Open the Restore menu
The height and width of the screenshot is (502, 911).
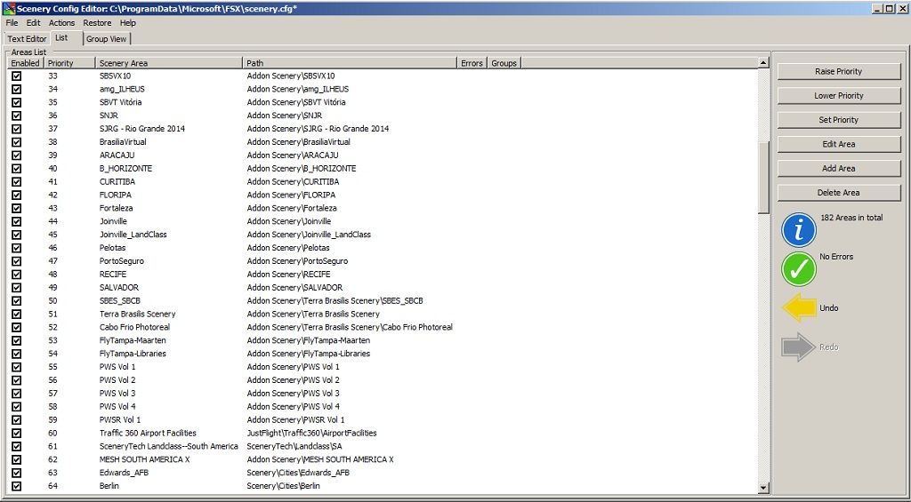[97, 22]
